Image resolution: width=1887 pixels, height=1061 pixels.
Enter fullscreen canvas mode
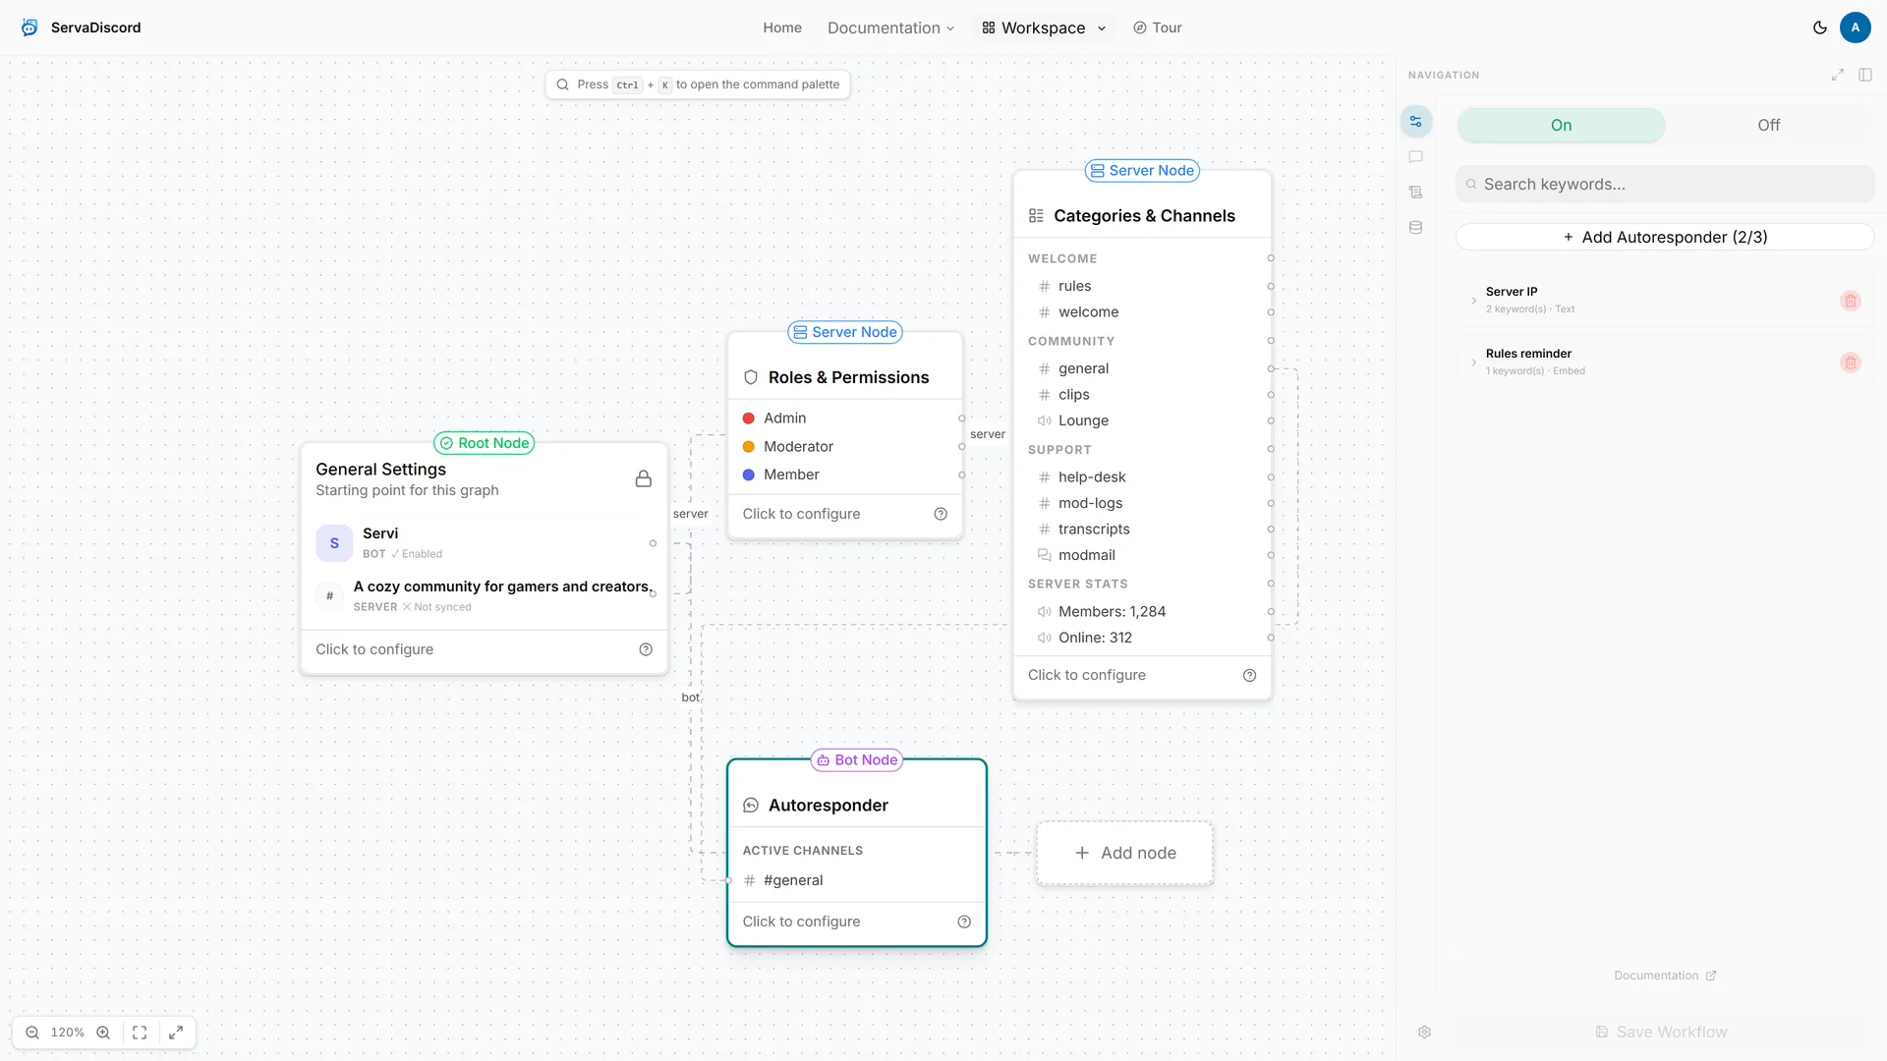point(176,1033)
